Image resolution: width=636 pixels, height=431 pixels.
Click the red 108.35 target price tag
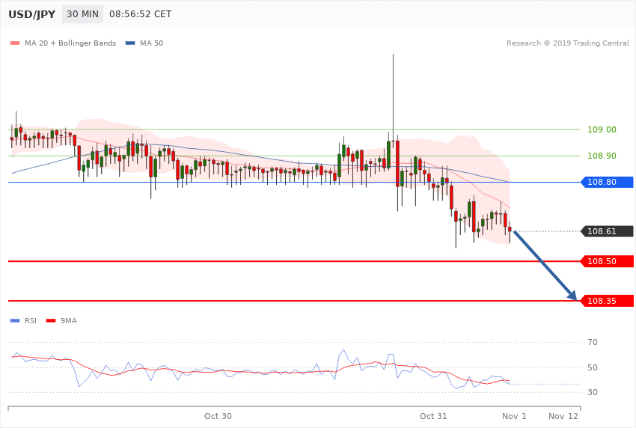tap(608, 301)
